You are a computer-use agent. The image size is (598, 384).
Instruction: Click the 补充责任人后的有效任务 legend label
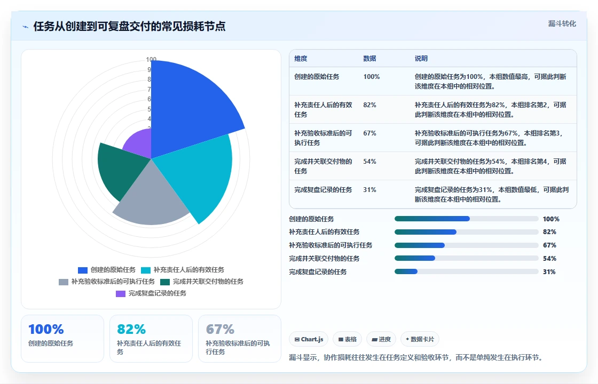(189, 270)
